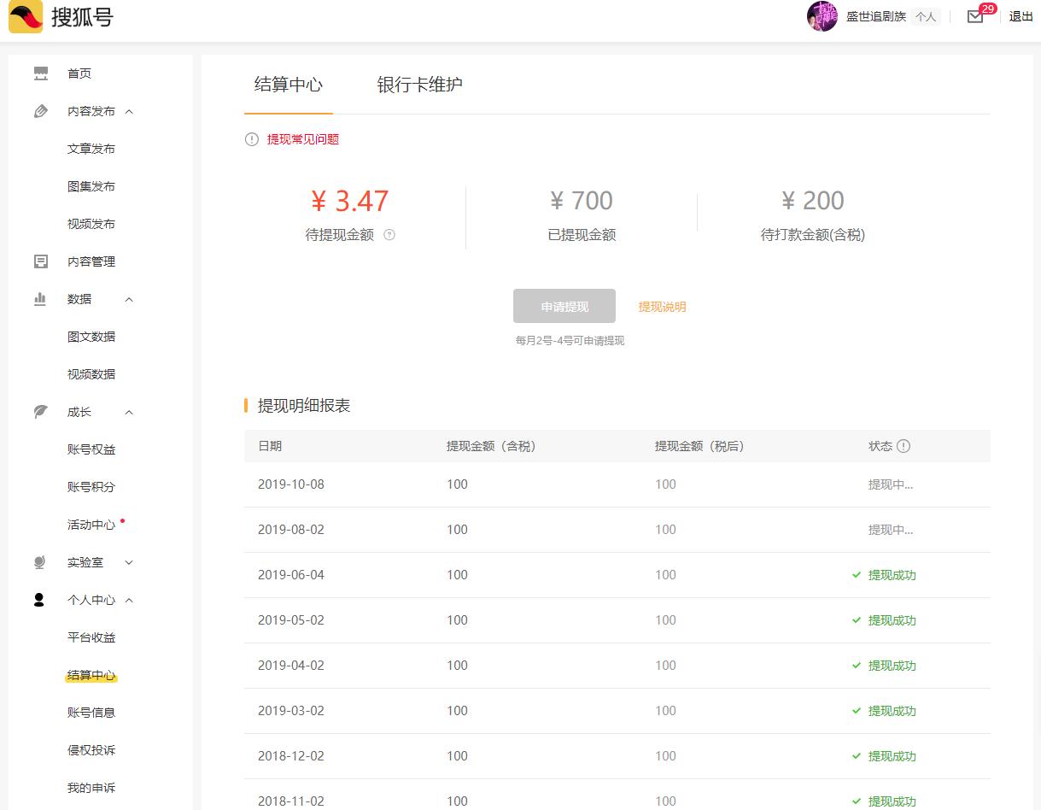Click 退出 to log out
This screenshot has height=810, width=1041.
point(1021,16)
